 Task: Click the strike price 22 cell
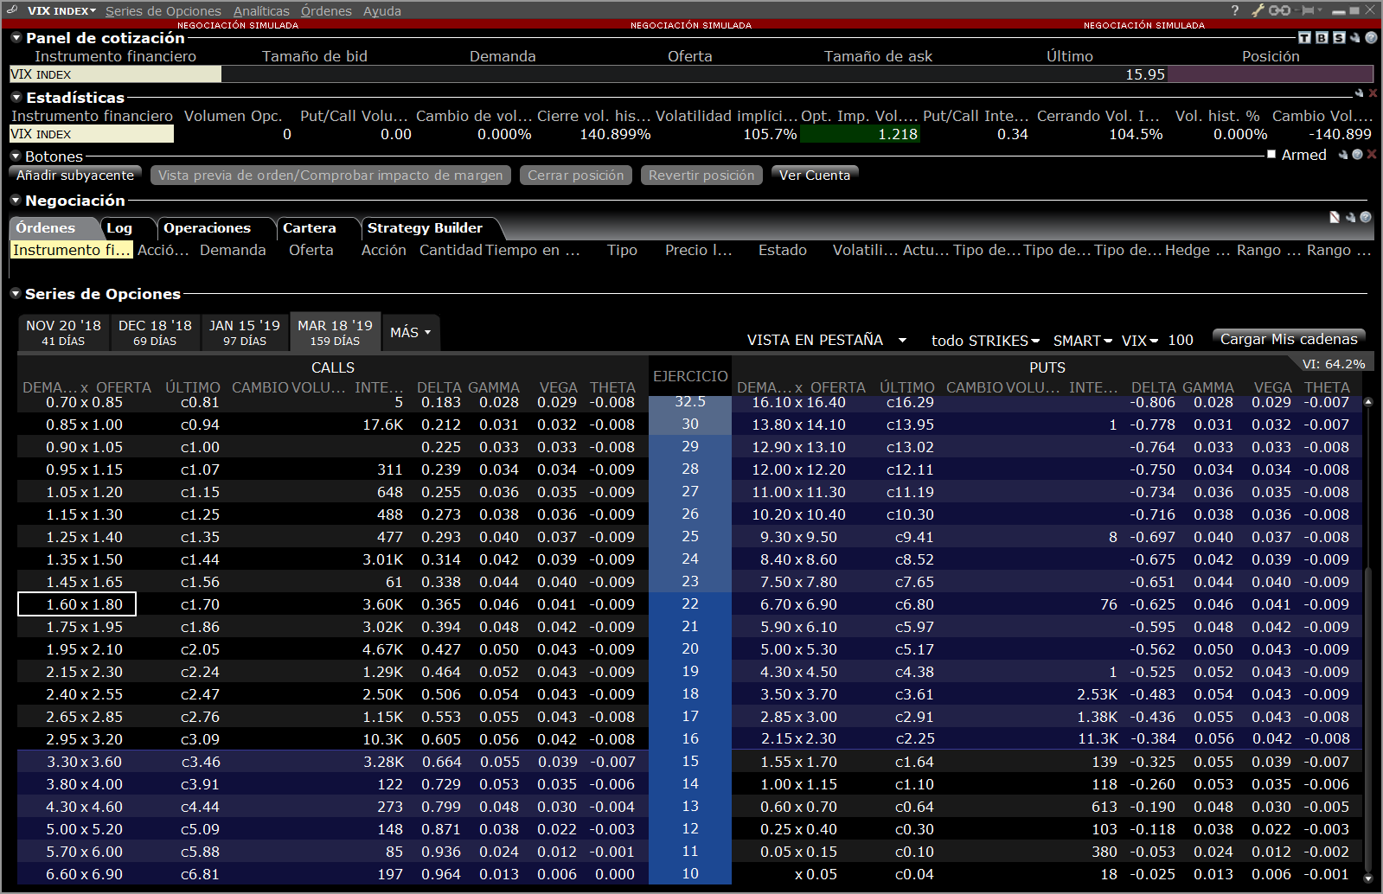coord(690,603)
